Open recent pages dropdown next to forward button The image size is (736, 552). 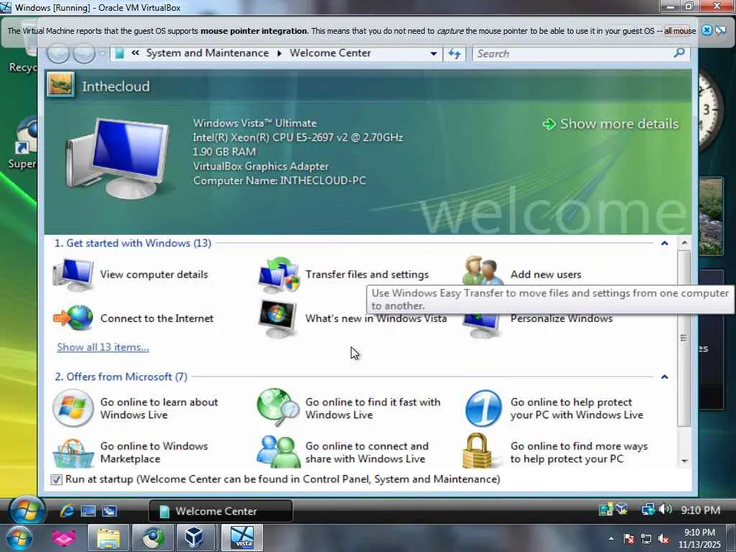(x=102, y=53)
